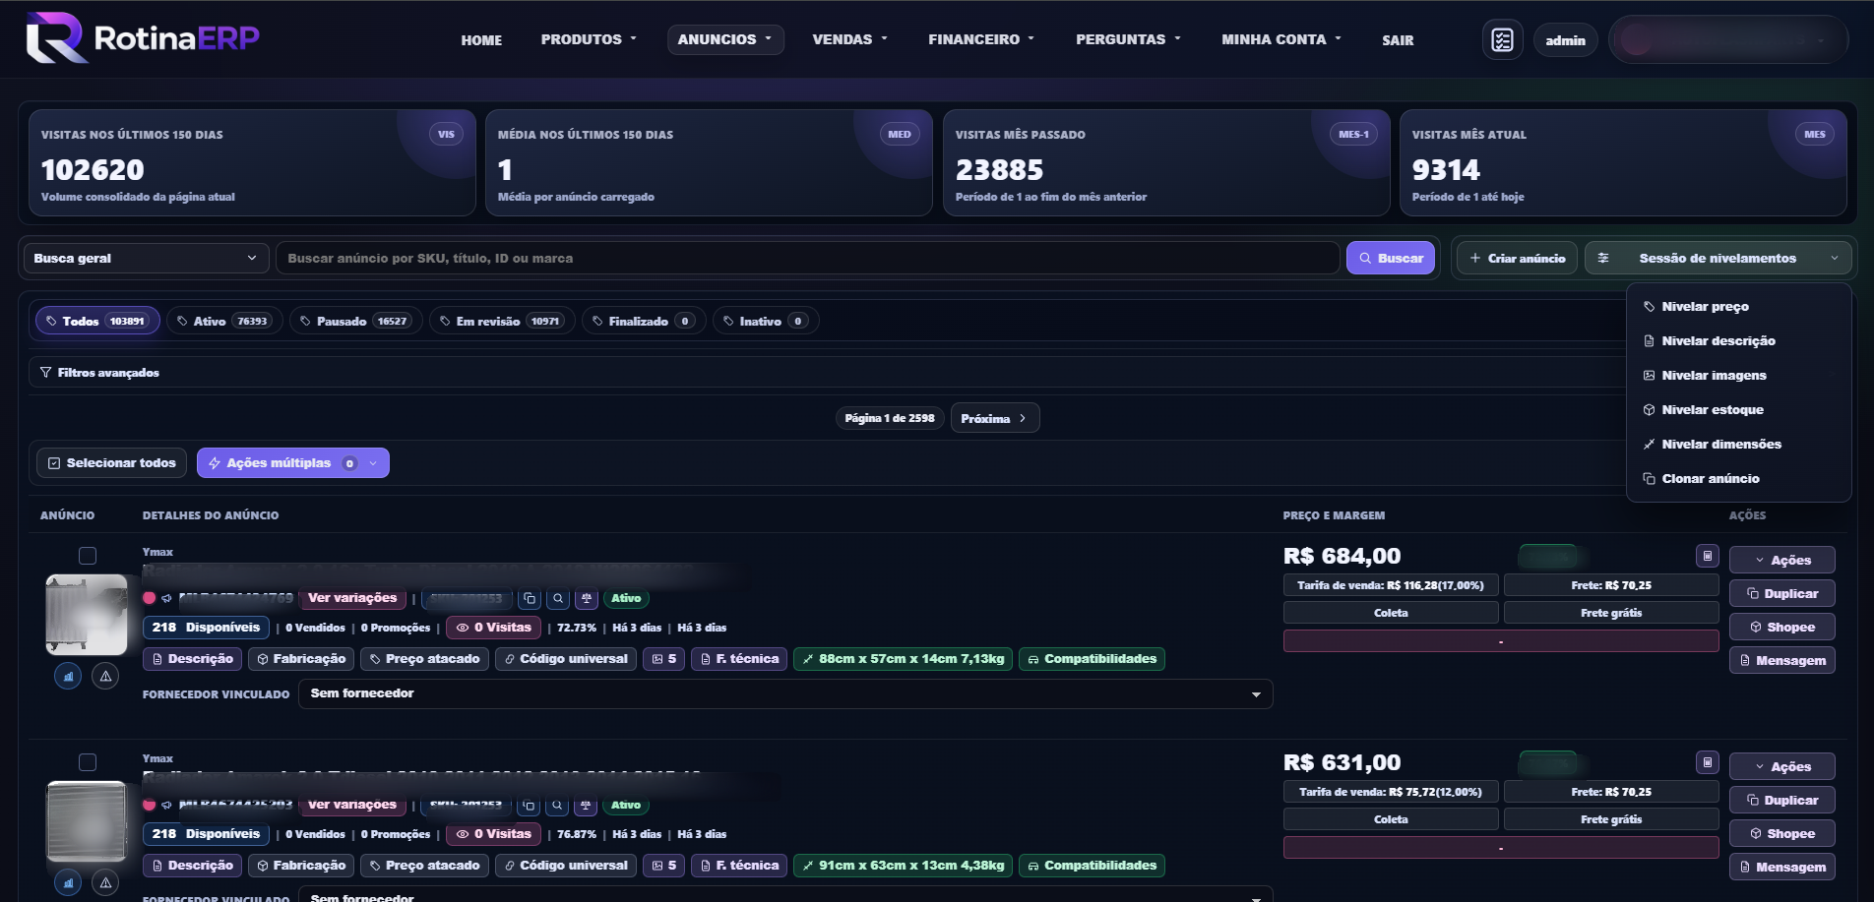Open the checklist icon beside admin
This screenshot has width=1874, height=902.
[x=1502, y=40]
